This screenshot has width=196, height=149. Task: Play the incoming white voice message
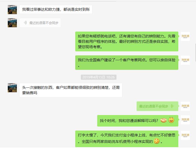point(40,23)
